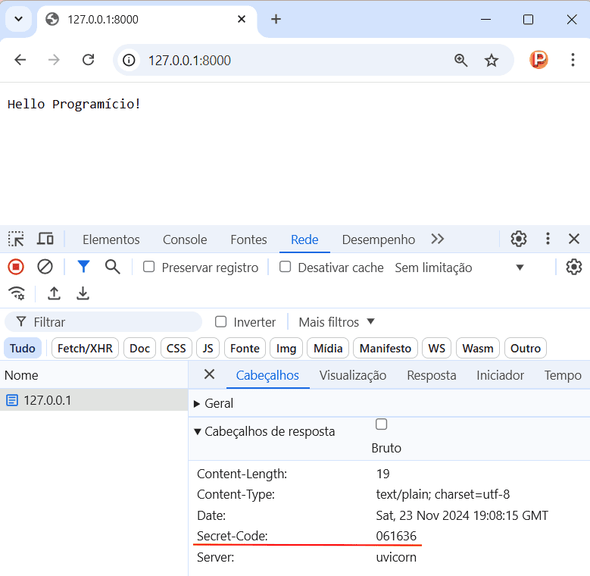
Task: Filter by Doc requests
Action: (x=139, y=348)
